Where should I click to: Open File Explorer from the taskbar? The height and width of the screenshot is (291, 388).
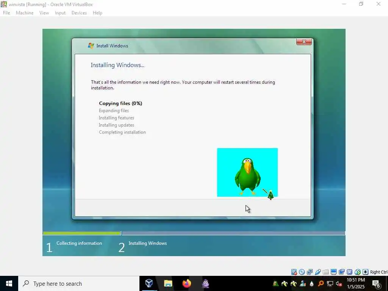click(x=168, y=283)
